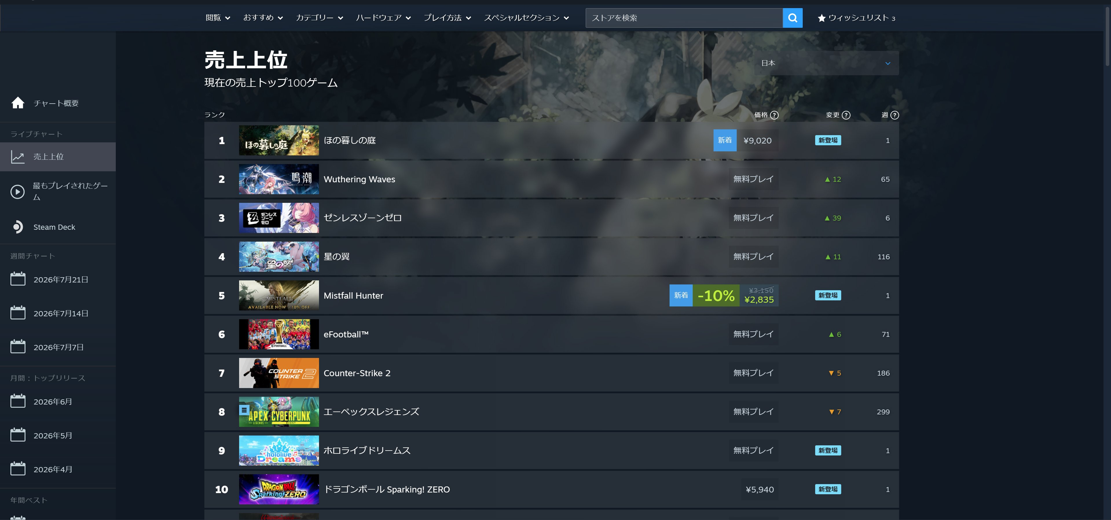Open Counter-Strike 2 game title
The width and height of the screenshot is (1111, 520).
(x=357, y=373)
